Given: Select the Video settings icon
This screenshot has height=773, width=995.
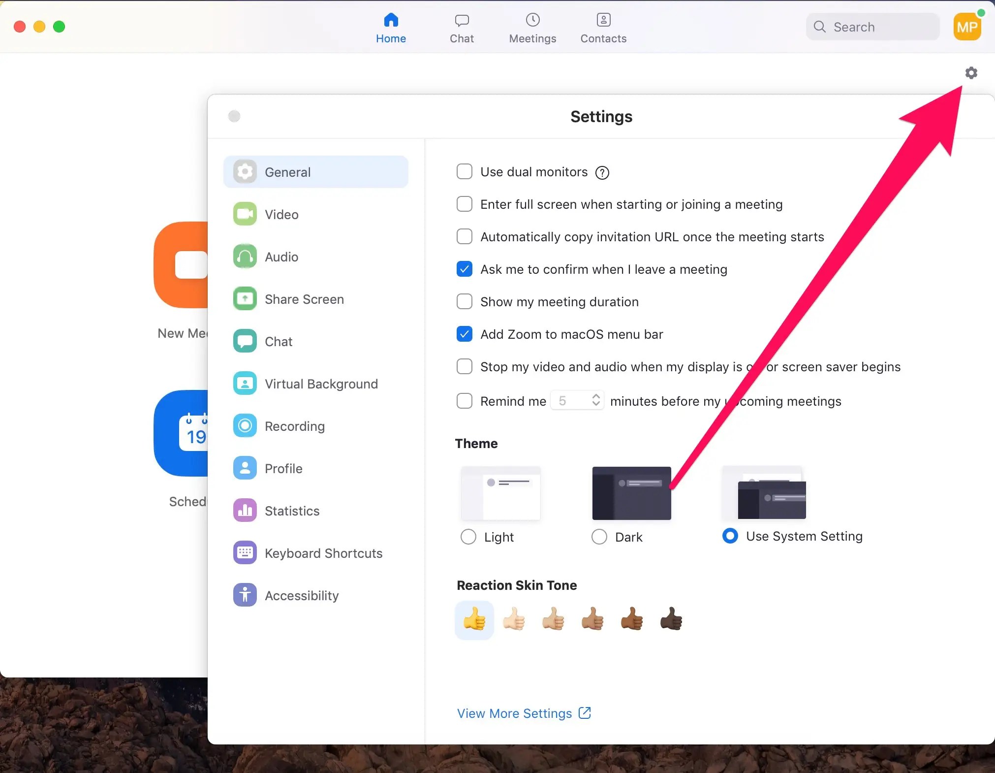Looking at the screenshot, I should pyautogui.click(x=245, y=214).
